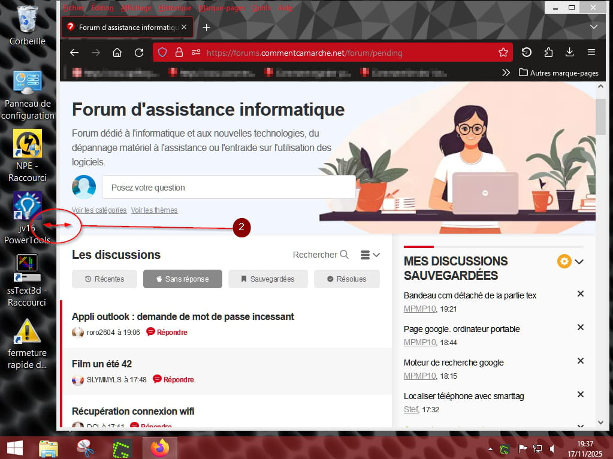Collapse the Mes discussions sauvegardées panel
The height and width of the screenshot is (459, 613).
pyautogui.click(x=579, y=261)
